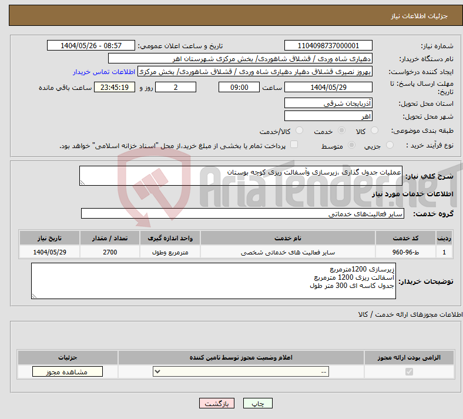Click the اعلام وضعیت مجوز توسط تامین کننده header
Viewport: 463px width, 419px height.
pos(241,357)
